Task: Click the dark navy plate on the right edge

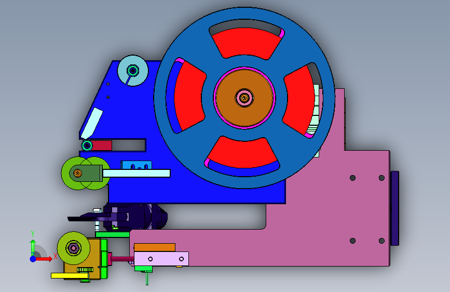Action: (x=395, y=208)
